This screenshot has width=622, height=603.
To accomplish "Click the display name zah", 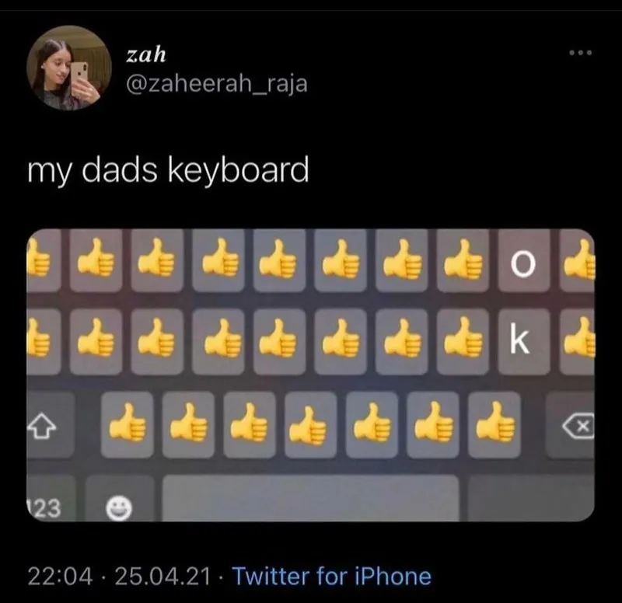I will tap(146, 54).
